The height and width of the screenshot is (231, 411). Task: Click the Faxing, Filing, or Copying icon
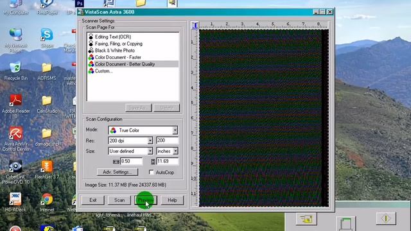(91, 44)
